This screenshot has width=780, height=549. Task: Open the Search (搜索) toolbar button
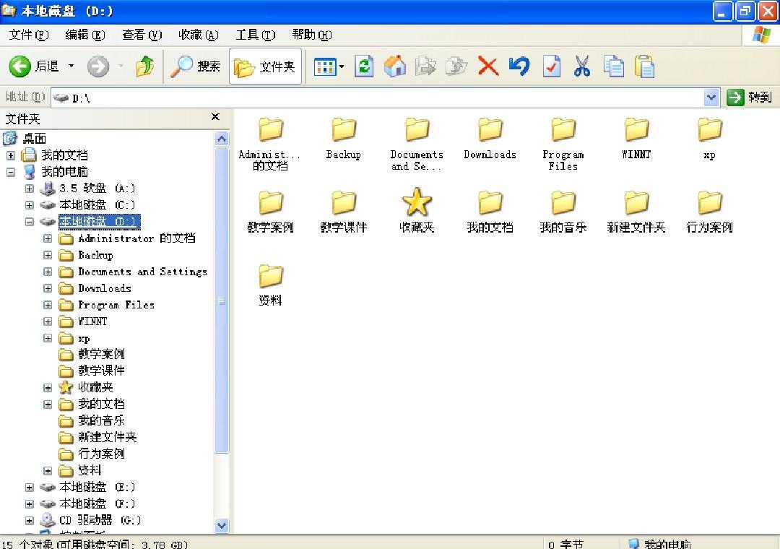click(x=195, y=66)
